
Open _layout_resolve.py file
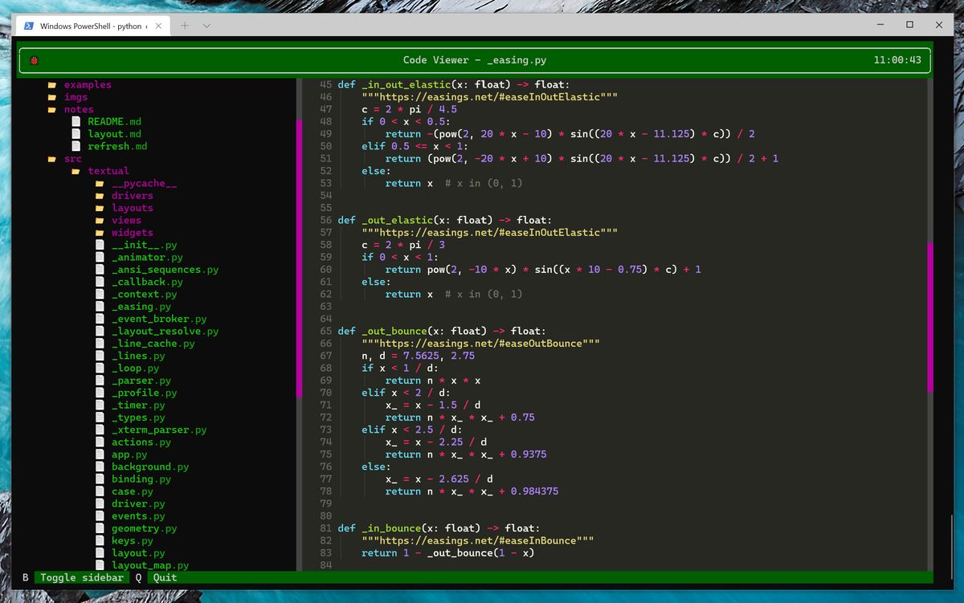[x=165, y=332]
